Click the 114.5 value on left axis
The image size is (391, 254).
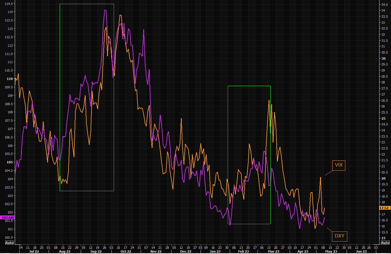coord(8,4)
